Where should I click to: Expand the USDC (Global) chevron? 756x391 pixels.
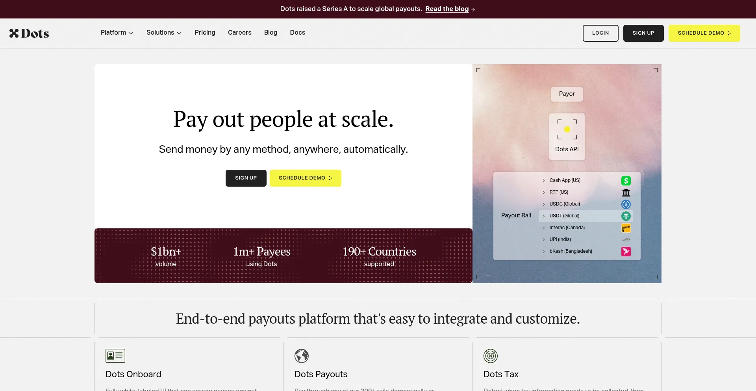[544, 204]
